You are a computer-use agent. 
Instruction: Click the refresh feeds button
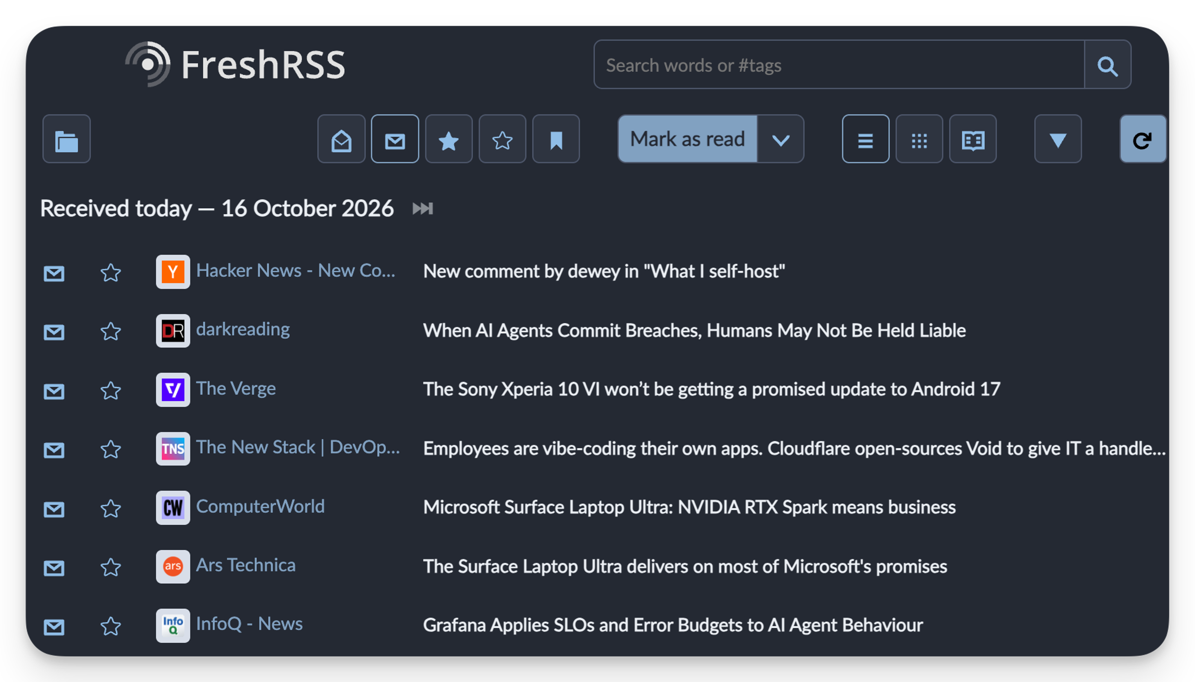click(x=1142, y=139)
